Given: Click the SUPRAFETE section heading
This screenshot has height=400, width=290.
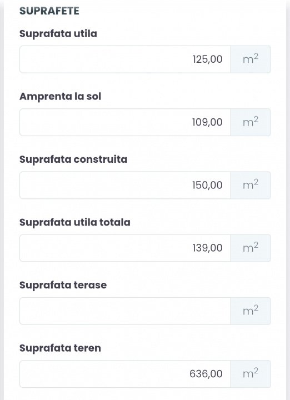Looking at the screenshot, I should pyautogui.click(x=49, y=11).
